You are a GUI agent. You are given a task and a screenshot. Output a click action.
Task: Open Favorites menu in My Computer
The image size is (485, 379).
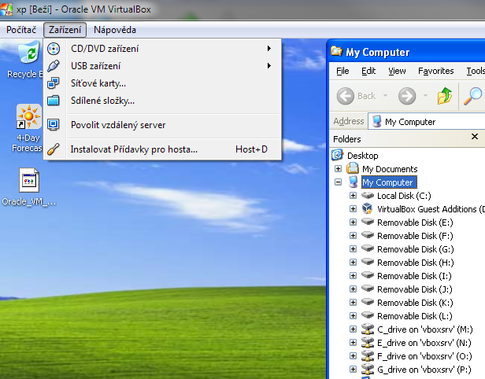(x=436, y=71)
